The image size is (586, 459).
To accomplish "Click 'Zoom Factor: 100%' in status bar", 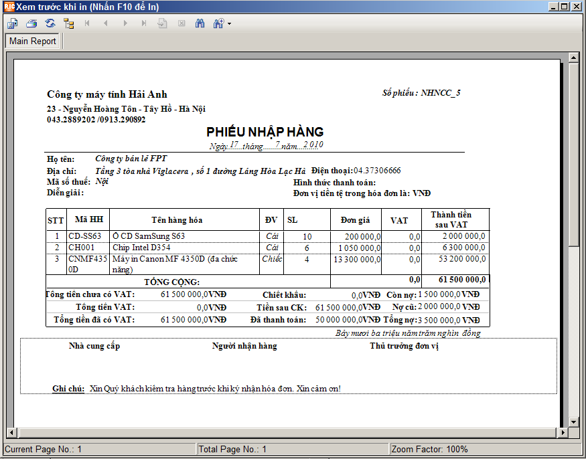I will tap(429, 449).
